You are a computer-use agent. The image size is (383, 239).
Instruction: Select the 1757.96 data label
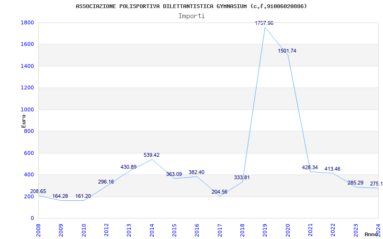point(264,23)
